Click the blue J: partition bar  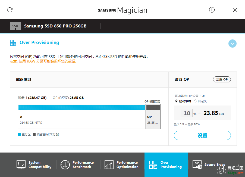point(82,107)
